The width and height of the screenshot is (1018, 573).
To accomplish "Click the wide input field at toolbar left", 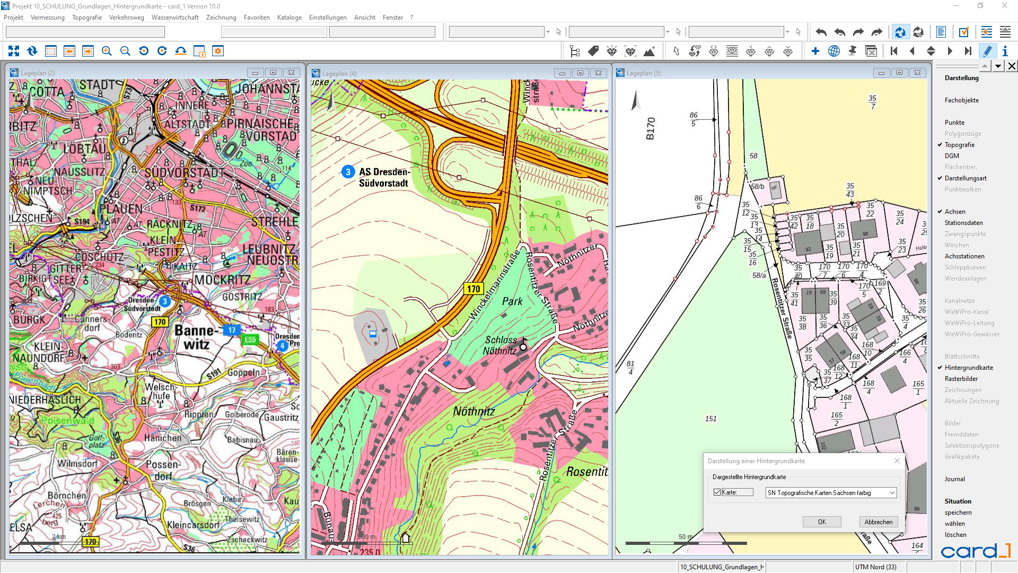I will pyautogui.click(x=85, y=32).
